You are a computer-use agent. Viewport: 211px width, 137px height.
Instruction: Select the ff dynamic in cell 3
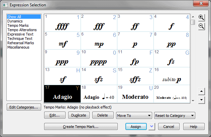pos(135,23)
